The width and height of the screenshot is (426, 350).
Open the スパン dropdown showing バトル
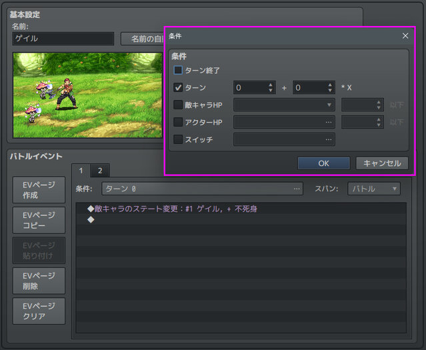click(x=374, y=189)
